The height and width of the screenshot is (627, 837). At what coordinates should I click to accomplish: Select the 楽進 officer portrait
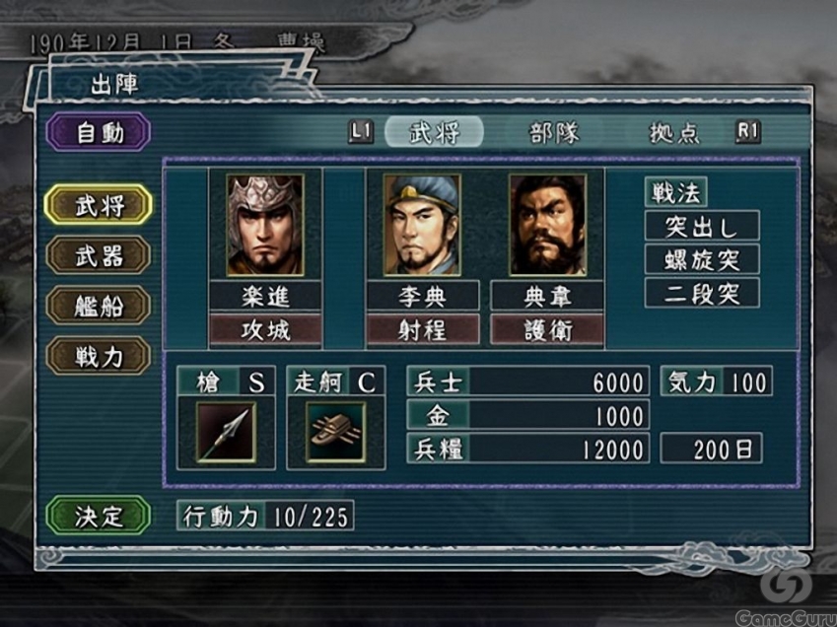pyautogui.click(x=265, y=225)
